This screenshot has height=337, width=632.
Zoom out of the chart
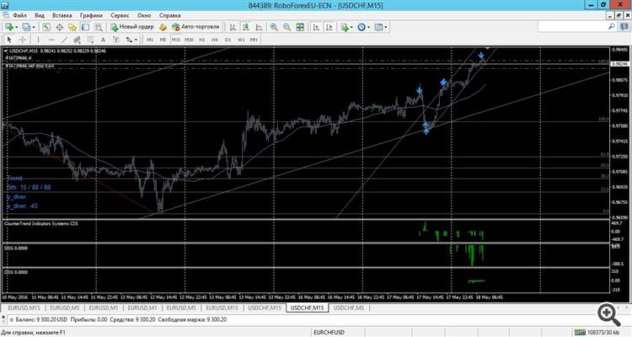coord(287,27)
